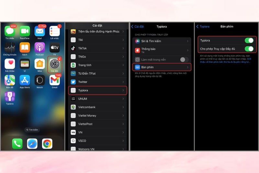Launch the Podcast app
The height and width of the screenshot is (173, 259).
pos(39,47)
